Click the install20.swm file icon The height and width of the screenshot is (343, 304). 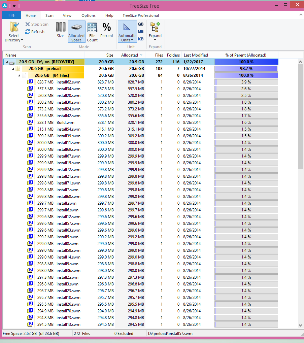point(30,96)
